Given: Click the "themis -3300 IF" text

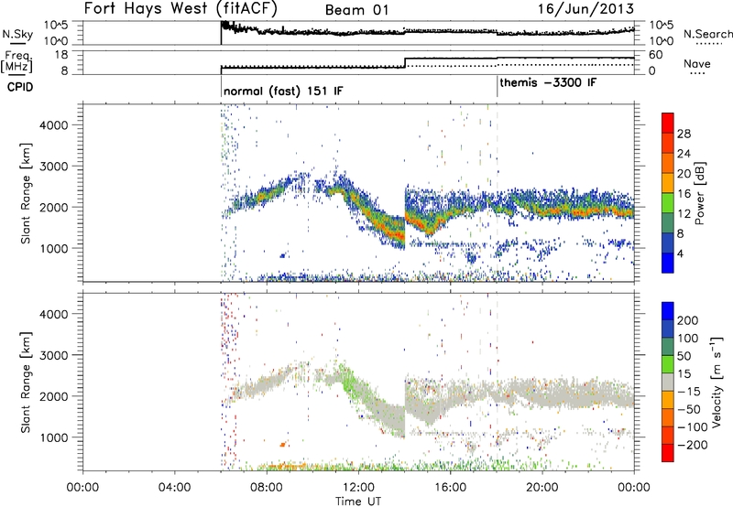Looking at the screenshot, I should click(548, 82).
